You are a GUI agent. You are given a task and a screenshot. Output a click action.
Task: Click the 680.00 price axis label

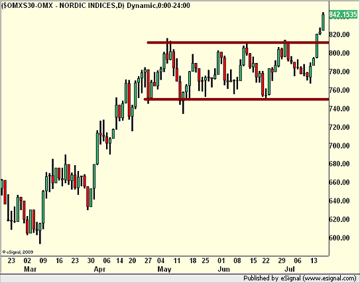339,164
